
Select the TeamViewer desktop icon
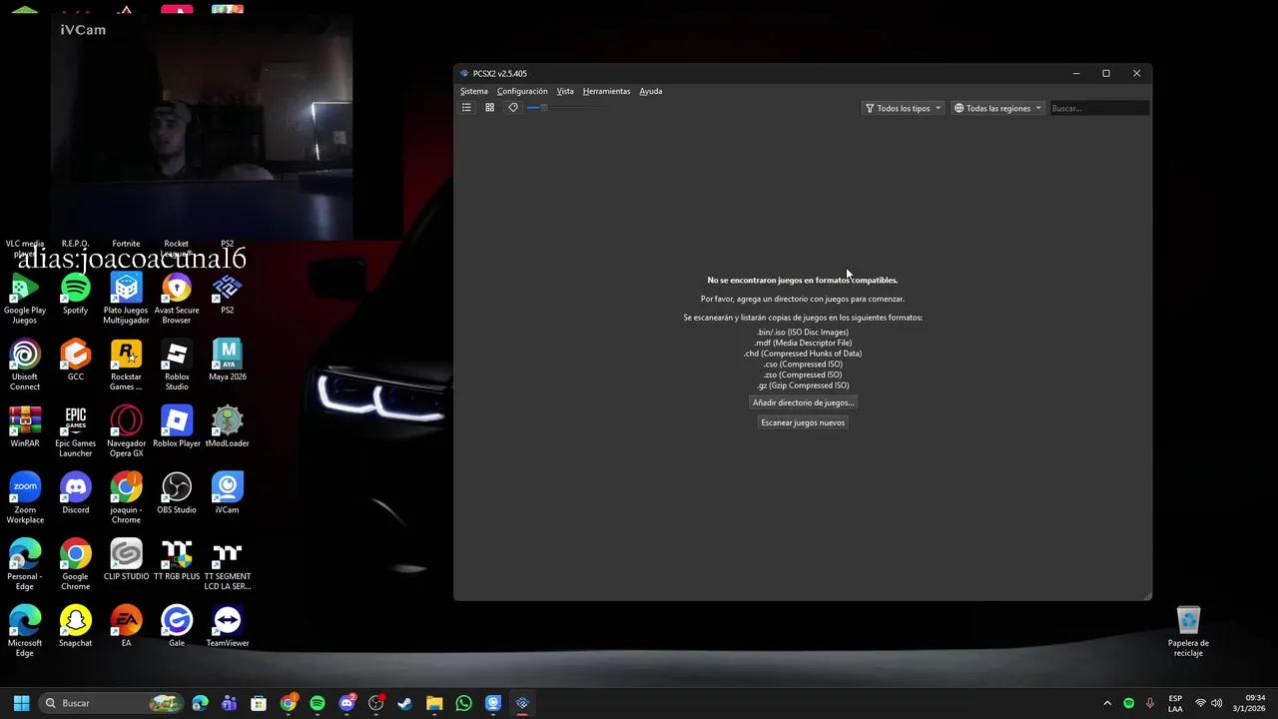pos(228,627)
